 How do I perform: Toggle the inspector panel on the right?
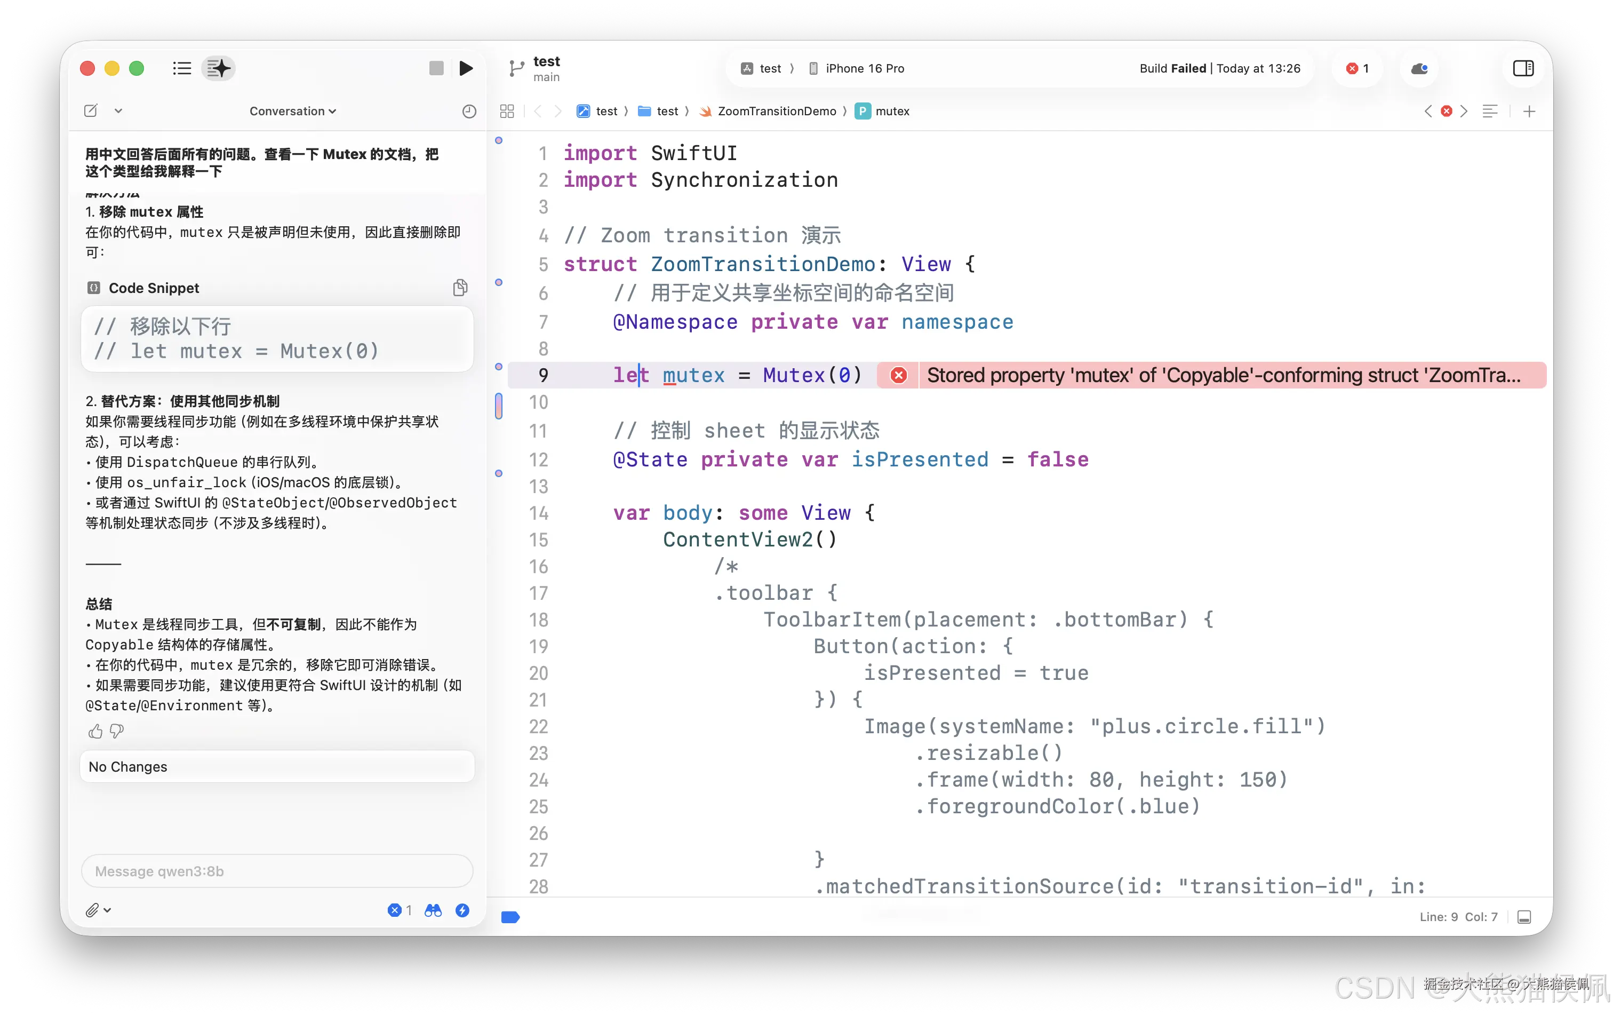pyautogui.click(x=1522, y=68)
